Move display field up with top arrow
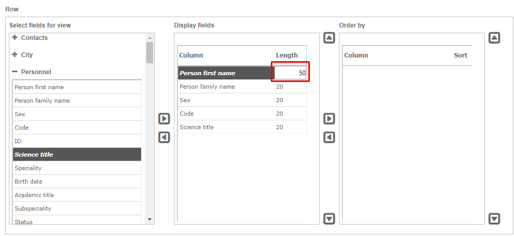This screenshot has height=236, width=514. coord(329,38)
